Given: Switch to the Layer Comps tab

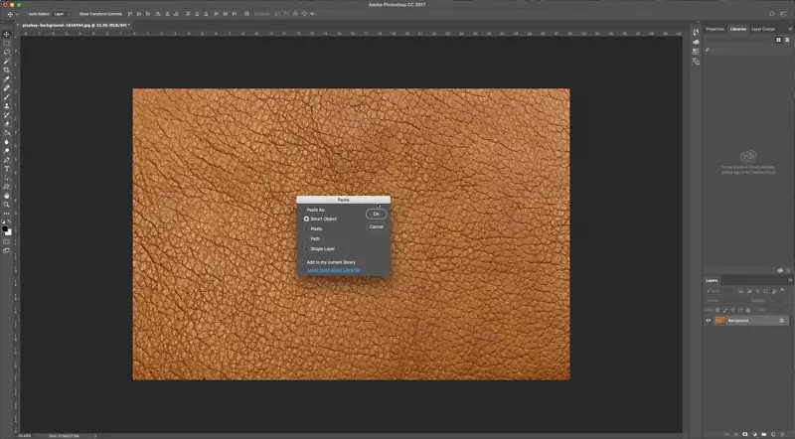Looking at the screenshot, I should pos(763,29).
